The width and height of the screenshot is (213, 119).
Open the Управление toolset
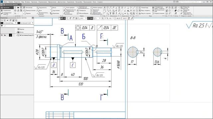(x=7, y=11)
